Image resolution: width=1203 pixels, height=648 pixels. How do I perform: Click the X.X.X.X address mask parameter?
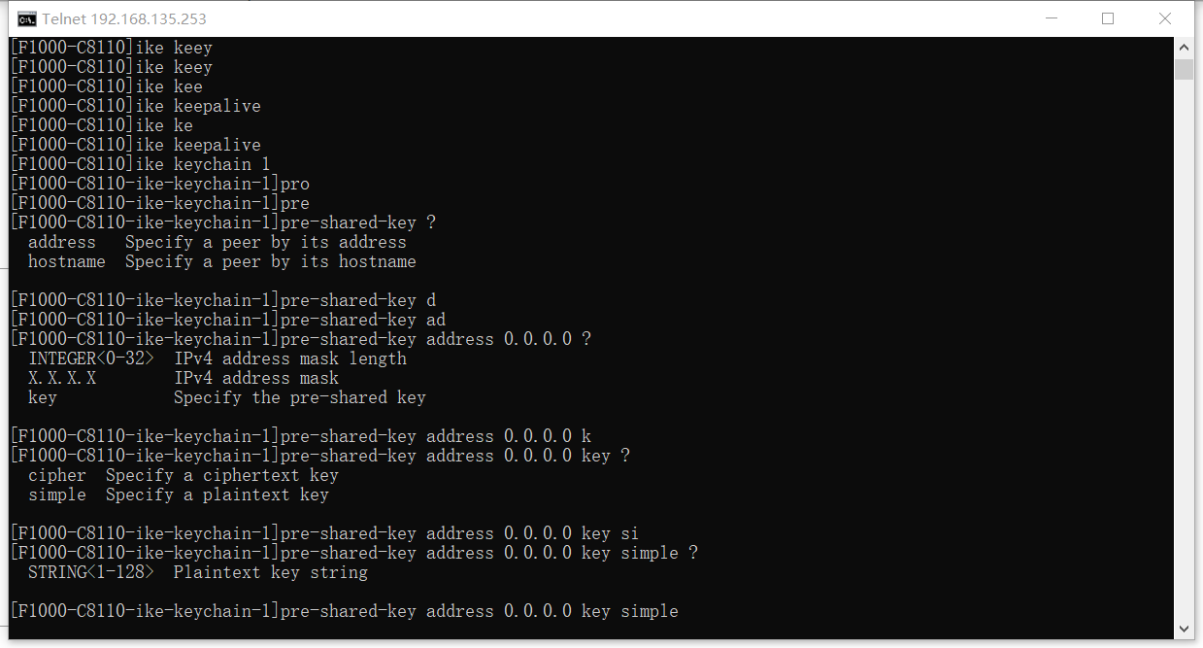click(62, 378)
